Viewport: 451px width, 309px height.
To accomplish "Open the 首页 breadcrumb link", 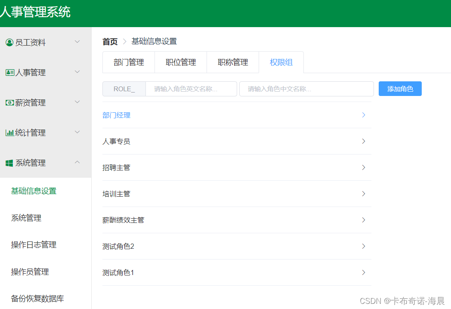I will tap(109, 41).
